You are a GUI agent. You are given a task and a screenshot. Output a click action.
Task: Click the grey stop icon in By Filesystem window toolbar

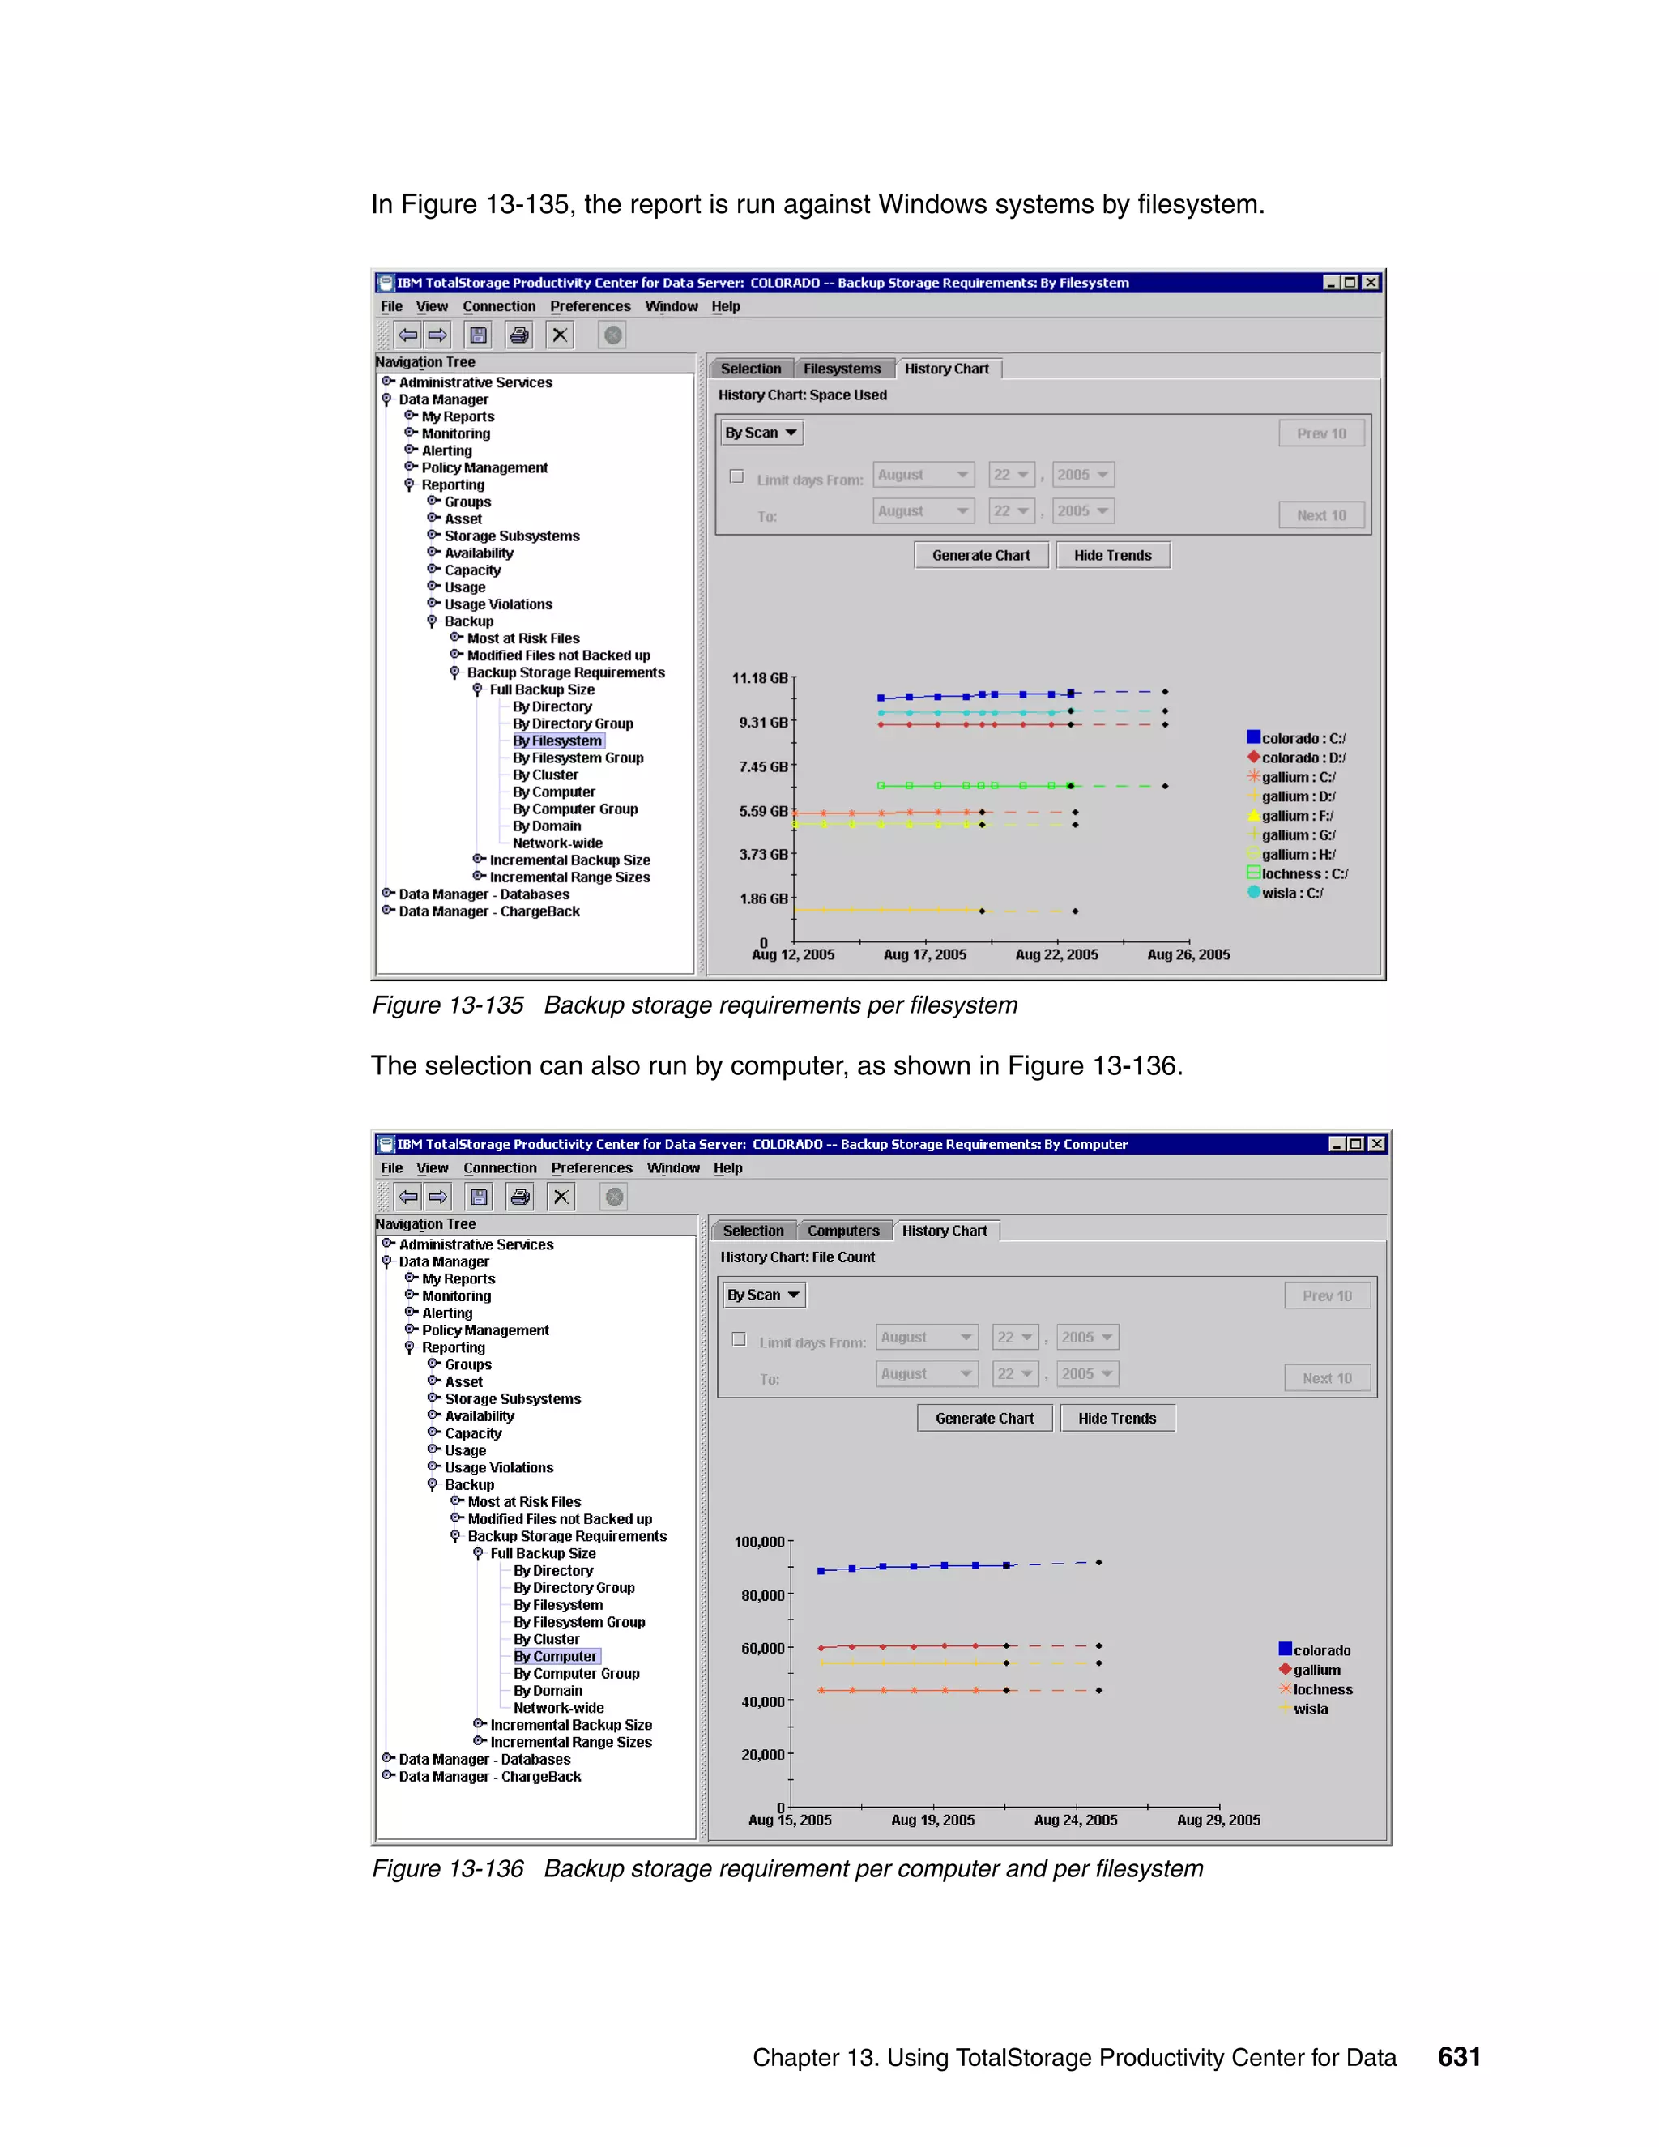(x=612, y=335)
